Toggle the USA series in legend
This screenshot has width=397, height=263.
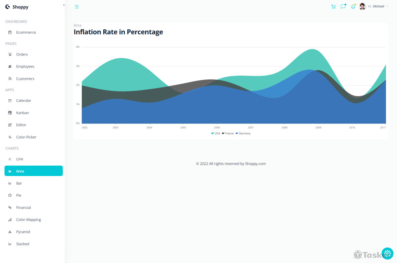coord(216,133)
